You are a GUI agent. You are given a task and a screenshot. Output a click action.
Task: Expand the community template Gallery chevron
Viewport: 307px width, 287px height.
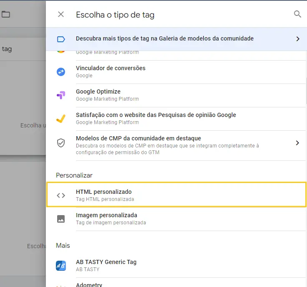pyautogui.click(x=298, y=39)
